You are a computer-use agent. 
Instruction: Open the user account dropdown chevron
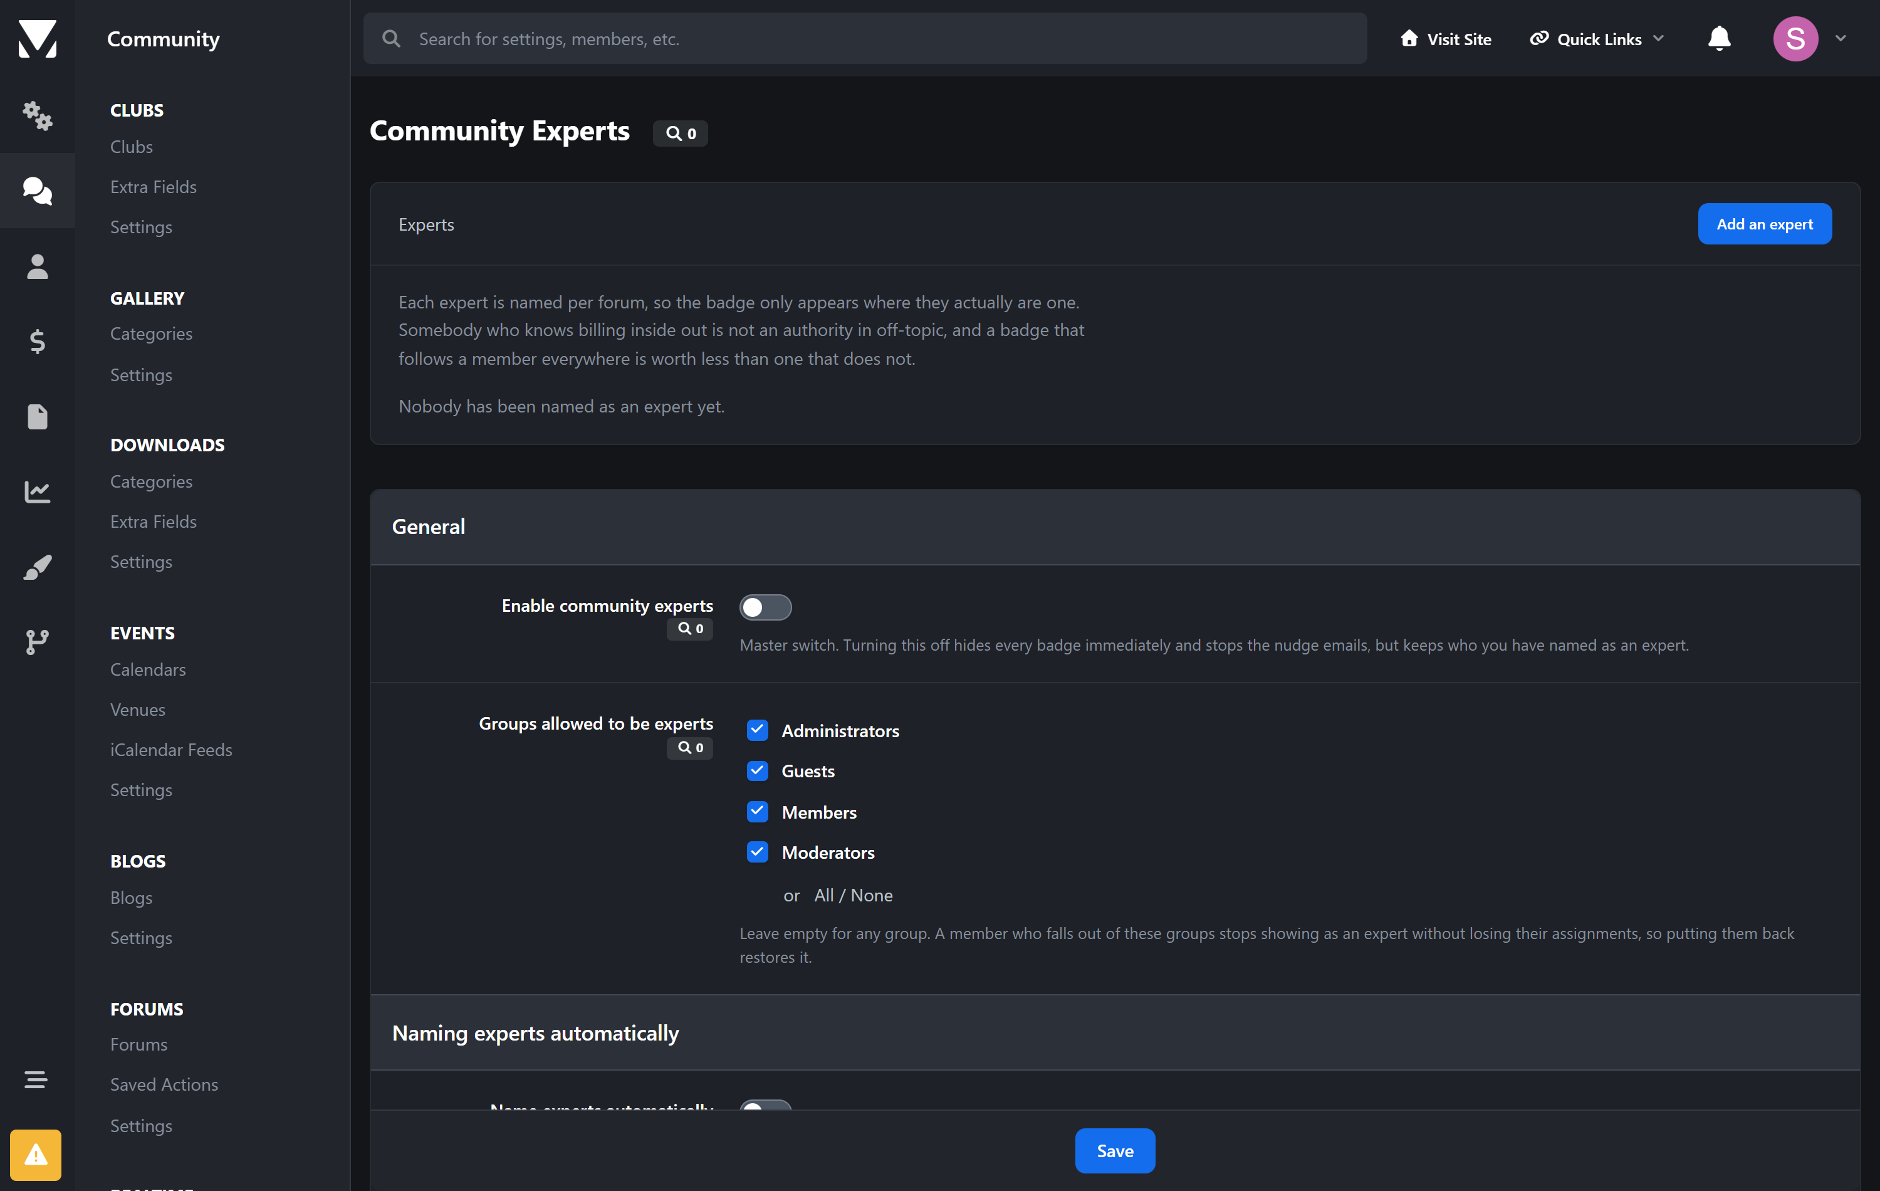1841,38
